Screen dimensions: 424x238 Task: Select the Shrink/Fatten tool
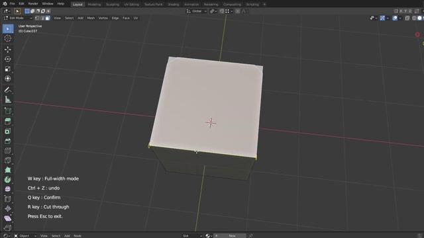pos(8,209)
